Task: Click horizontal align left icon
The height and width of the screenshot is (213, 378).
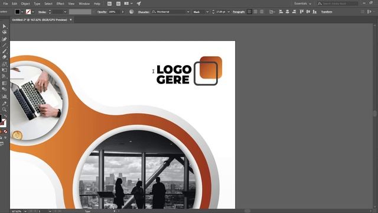Action: pos(281,12)
